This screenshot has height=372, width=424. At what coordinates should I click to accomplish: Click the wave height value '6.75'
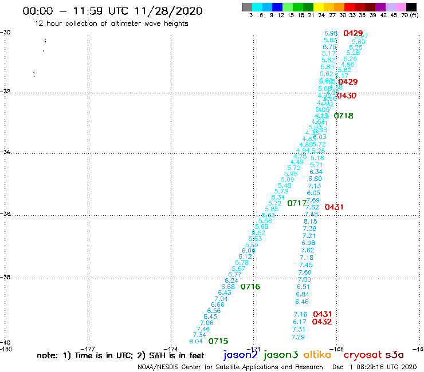pos(329,47)
